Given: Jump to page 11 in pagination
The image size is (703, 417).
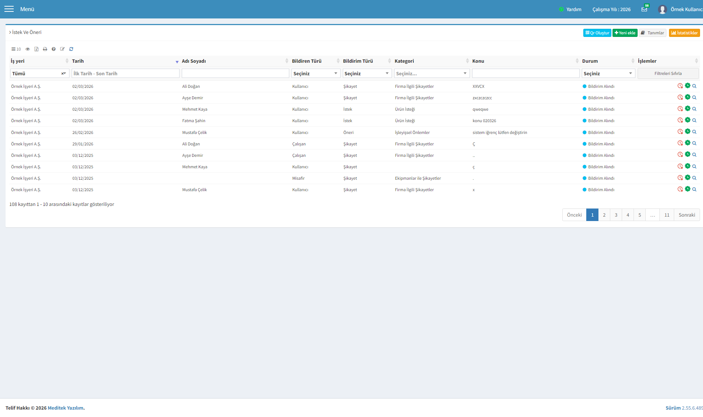Looking at the screenshot, I should [667, 215].
